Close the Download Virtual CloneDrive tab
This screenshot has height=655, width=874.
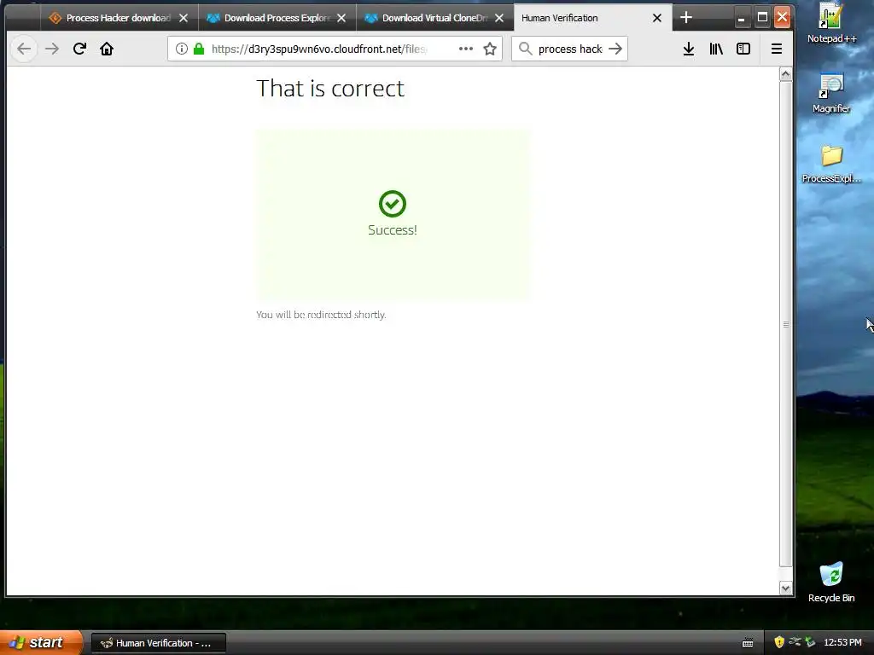[499, 18]
